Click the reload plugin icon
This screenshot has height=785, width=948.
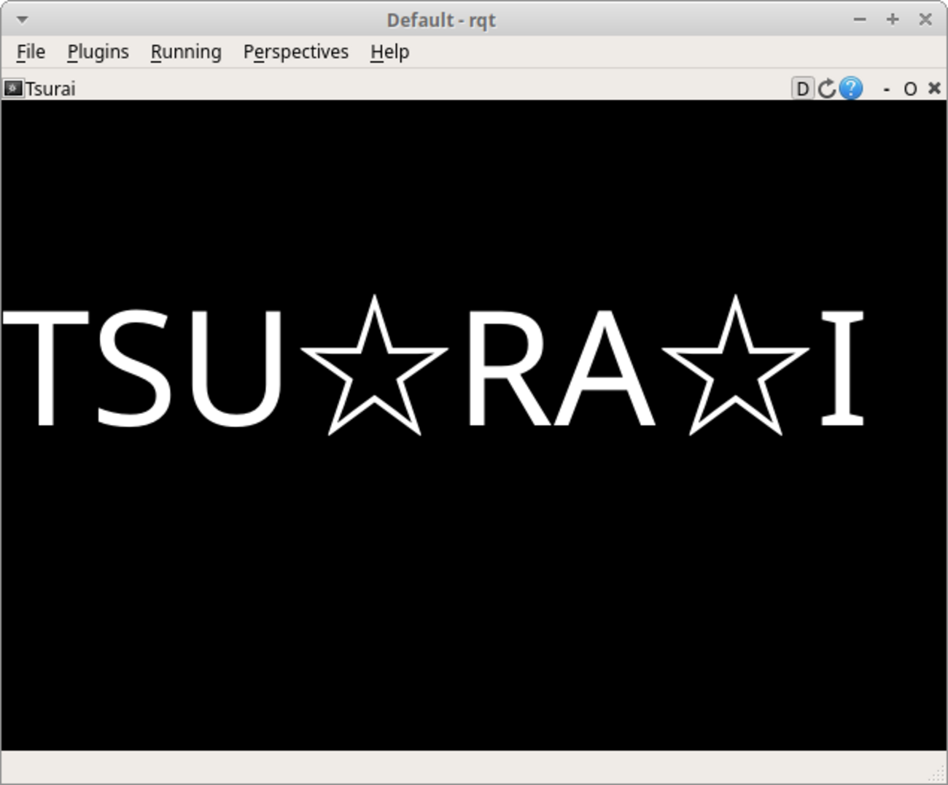pyautogui.click(x=826, y=89)
